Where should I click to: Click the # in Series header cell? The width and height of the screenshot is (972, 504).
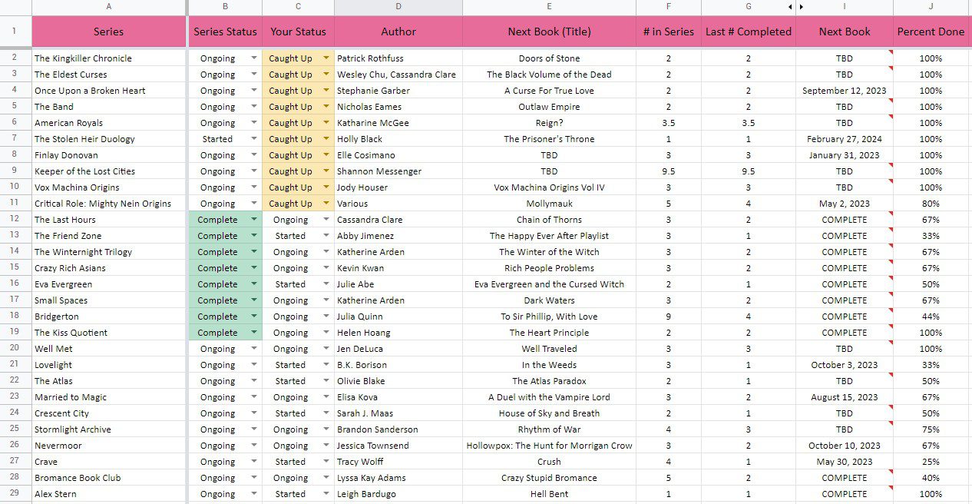coord(669,31)
